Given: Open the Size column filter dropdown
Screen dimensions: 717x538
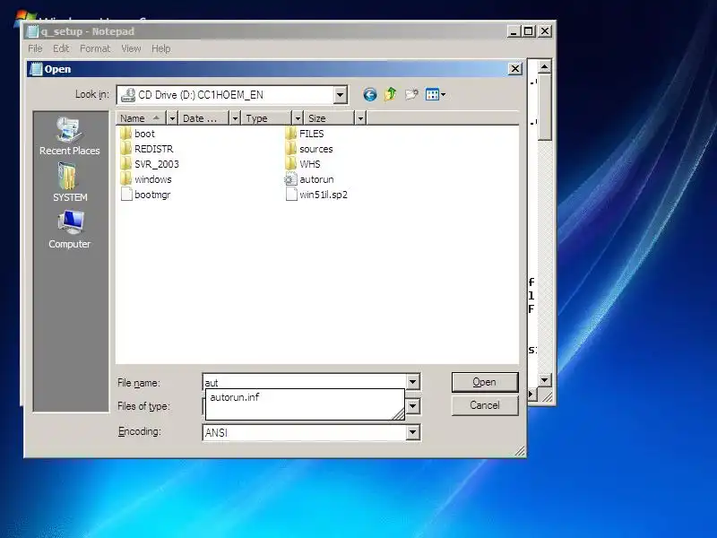Looking at the screenshot, I should pyautogui.click(x=360, y=118).
